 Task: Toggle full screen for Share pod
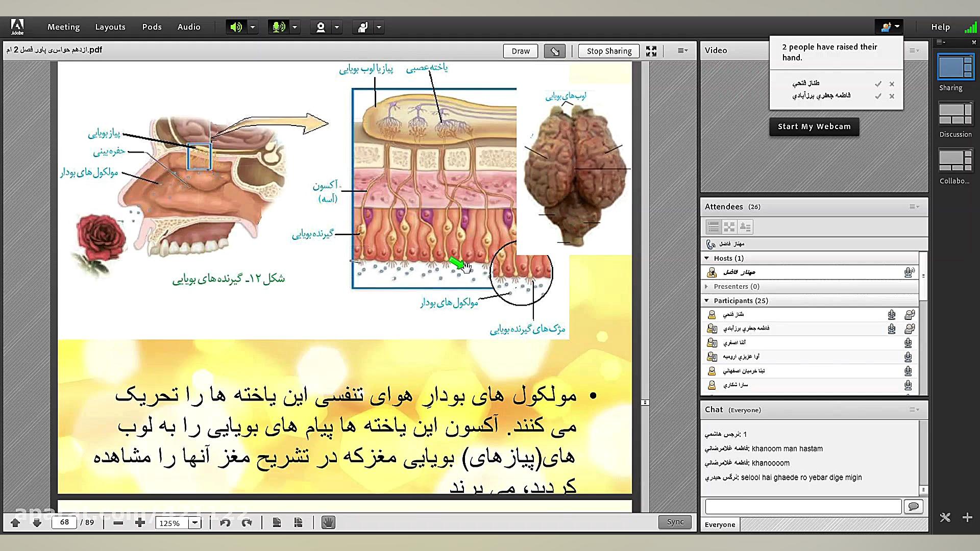651,51
